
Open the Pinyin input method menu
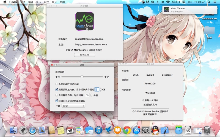pos(184,2)
